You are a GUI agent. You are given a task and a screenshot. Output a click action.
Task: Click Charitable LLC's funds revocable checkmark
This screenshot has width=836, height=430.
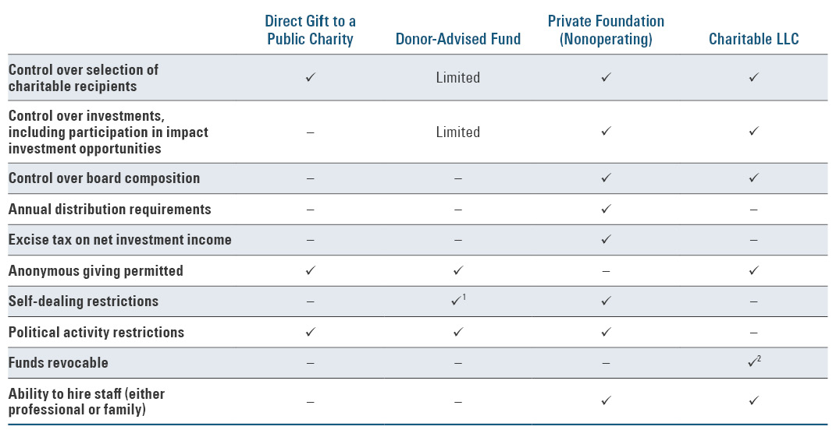(752, 362)
